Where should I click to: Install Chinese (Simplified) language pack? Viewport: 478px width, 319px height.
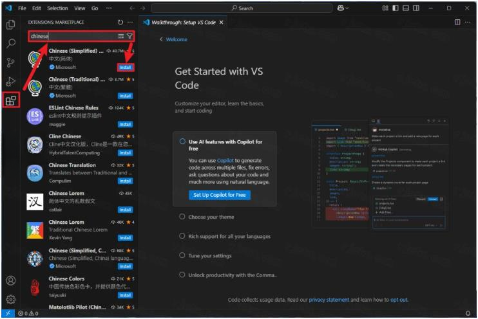click(x=125, y=68)
